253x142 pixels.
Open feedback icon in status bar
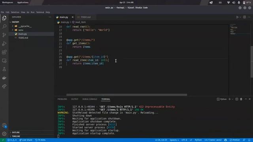(x=244, y=140)
